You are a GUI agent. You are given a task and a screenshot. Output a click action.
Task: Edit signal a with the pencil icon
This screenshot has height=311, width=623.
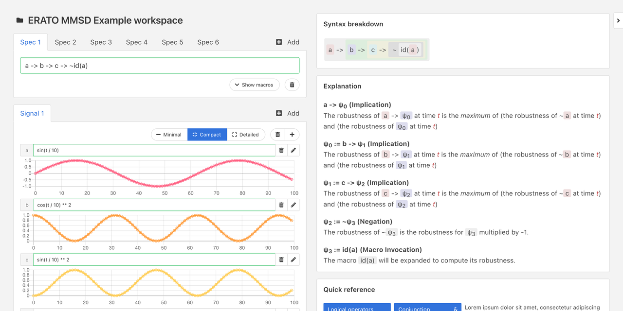click(293, 150)
